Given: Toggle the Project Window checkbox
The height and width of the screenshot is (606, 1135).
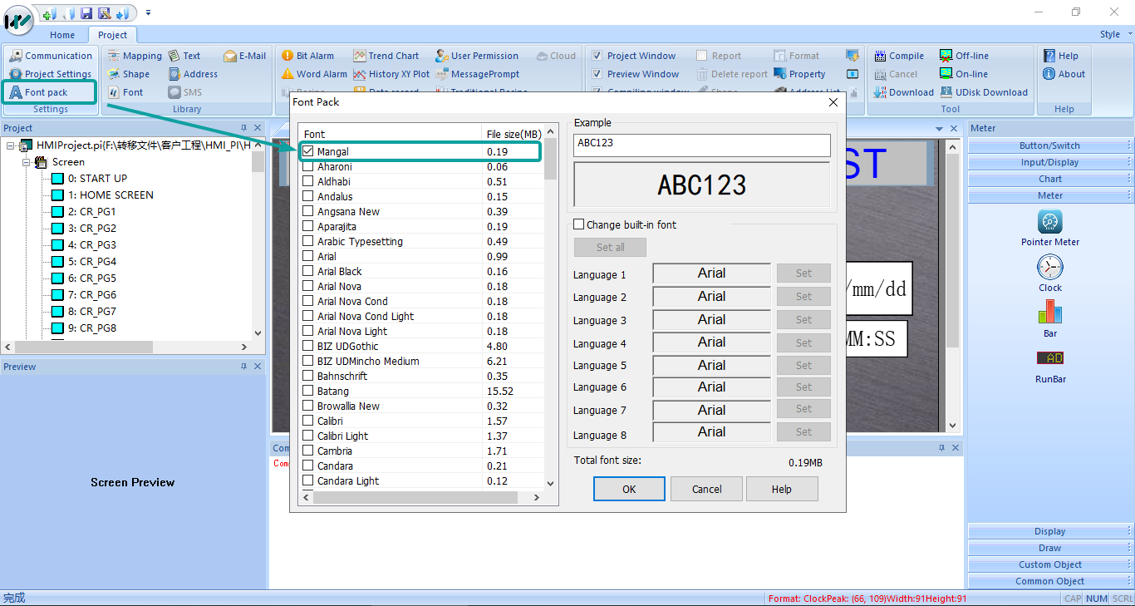Looking at the screenshot, I should click(x=597, y=56).
